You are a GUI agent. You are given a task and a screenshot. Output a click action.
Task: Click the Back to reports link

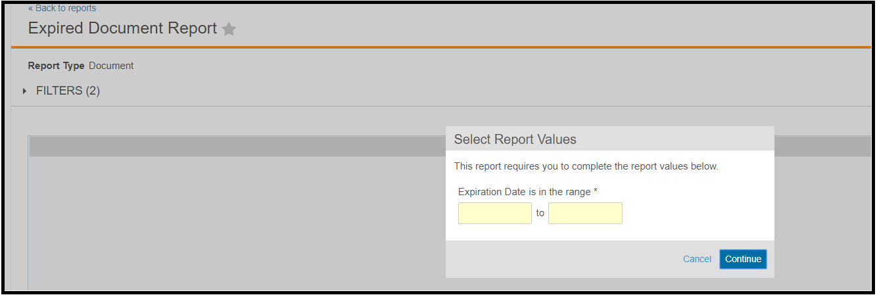62,9
